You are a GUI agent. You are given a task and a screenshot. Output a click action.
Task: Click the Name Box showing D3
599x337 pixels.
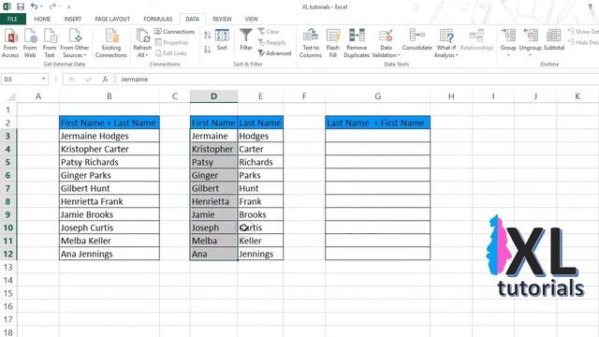click(x=21, y=79)
